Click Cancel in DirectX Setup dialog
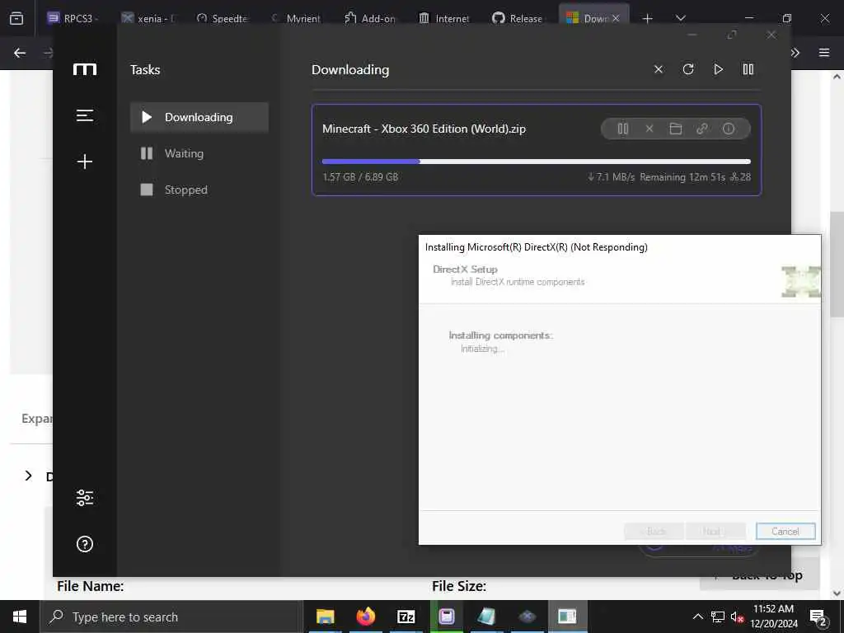The height and width of the screenshot is (633, 844). click(785, 532)
